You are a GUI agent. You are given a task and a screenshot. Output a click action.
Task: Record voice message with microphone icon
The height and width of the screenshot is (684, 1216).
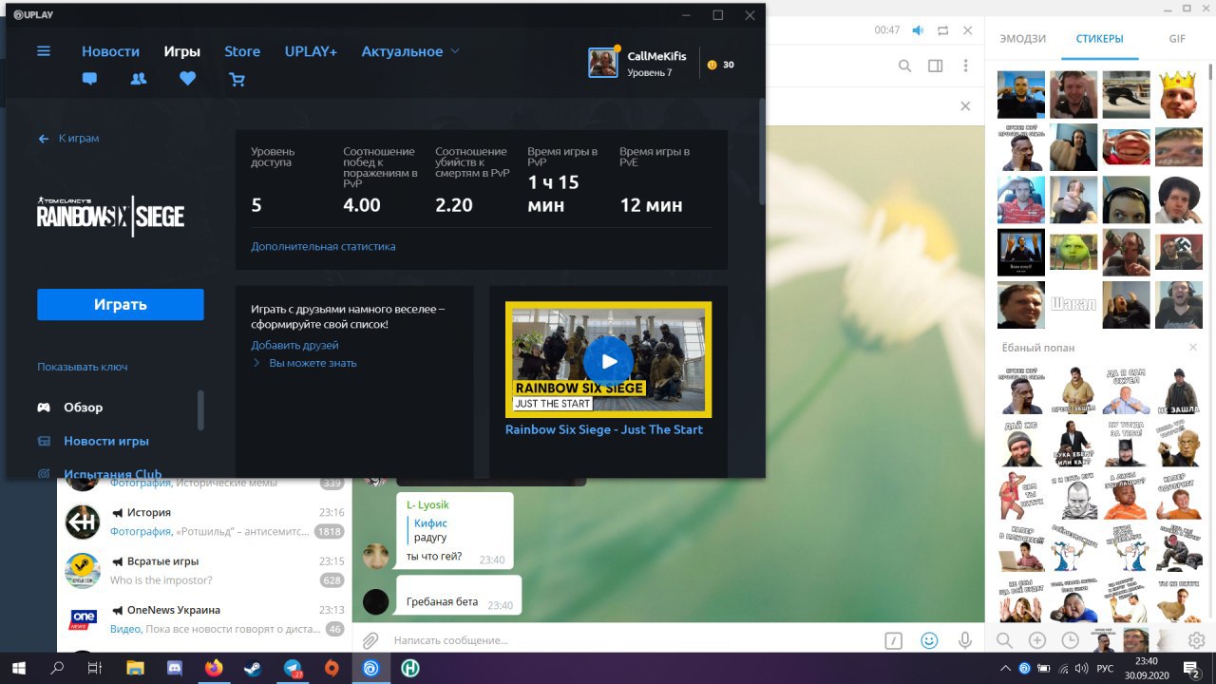pos(965,640)
